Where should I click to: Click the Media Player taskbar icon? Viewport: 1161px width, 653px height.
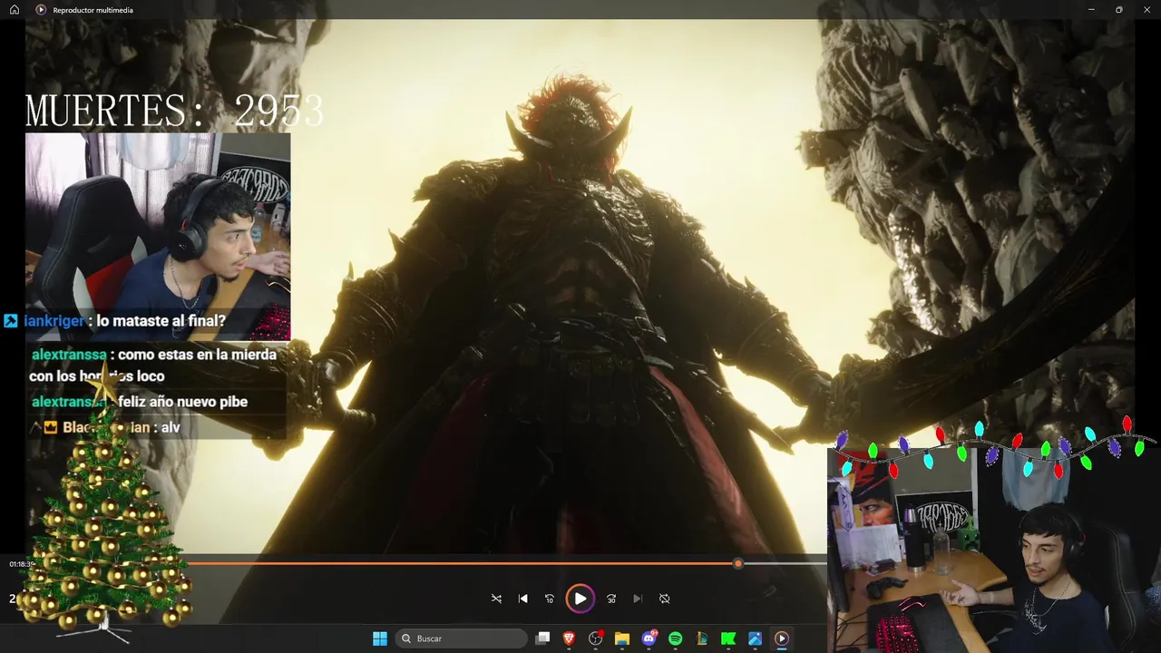coord(781,638)
